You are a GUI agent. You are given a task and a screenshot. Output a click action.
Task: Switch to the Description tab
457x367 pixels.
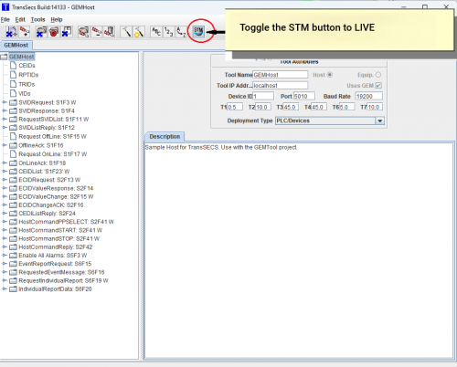tap(165, 136)
